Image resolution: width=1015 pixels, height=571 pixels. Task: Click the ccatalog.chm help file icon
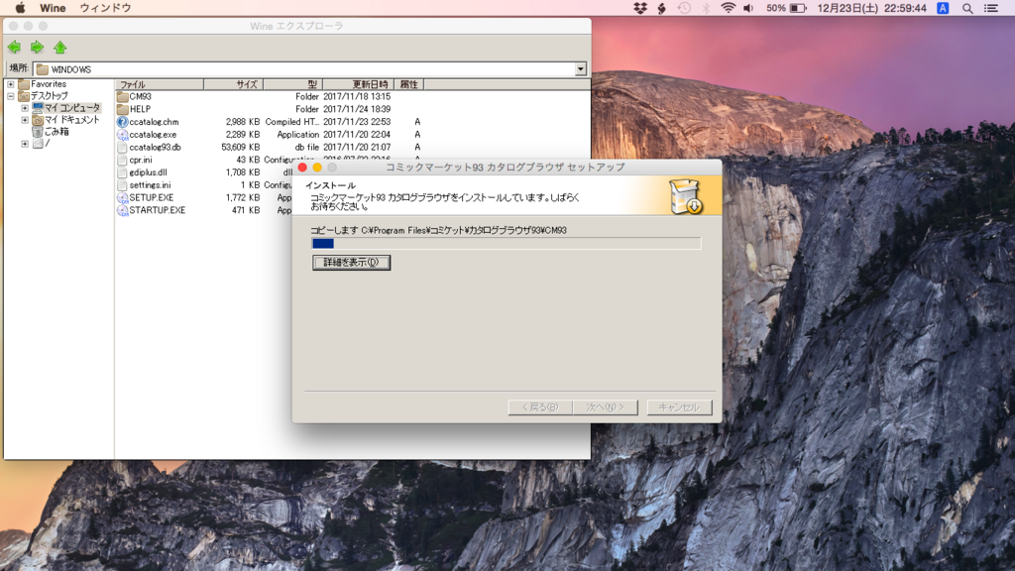(122, 122)
